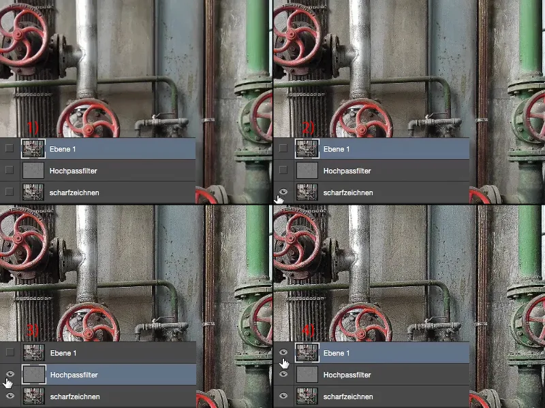Image resolution: width=545 pixels, height=408 pixels.
Task: Click the Ebene 1 thumbnail in panel 2
Action: point(307,148)
